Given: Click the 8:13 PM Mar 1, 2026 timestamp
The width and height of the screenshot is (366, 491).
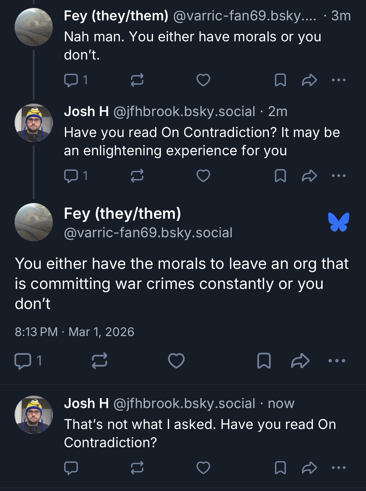Looking at the screenshot, I should 74,332.
